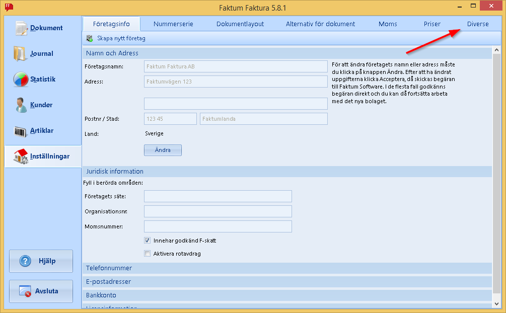Go to the Moms tab
This screenshot has height=313, width=506.
[388, 24]
